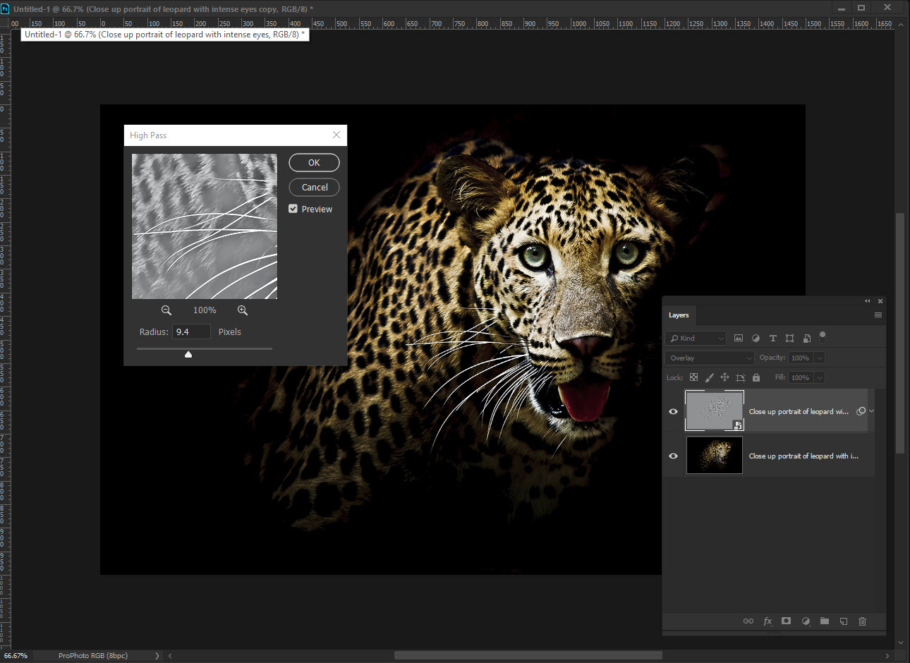910x663 pixels.
Task: Open the Layers panel menu
Action: tap(878, 315)
